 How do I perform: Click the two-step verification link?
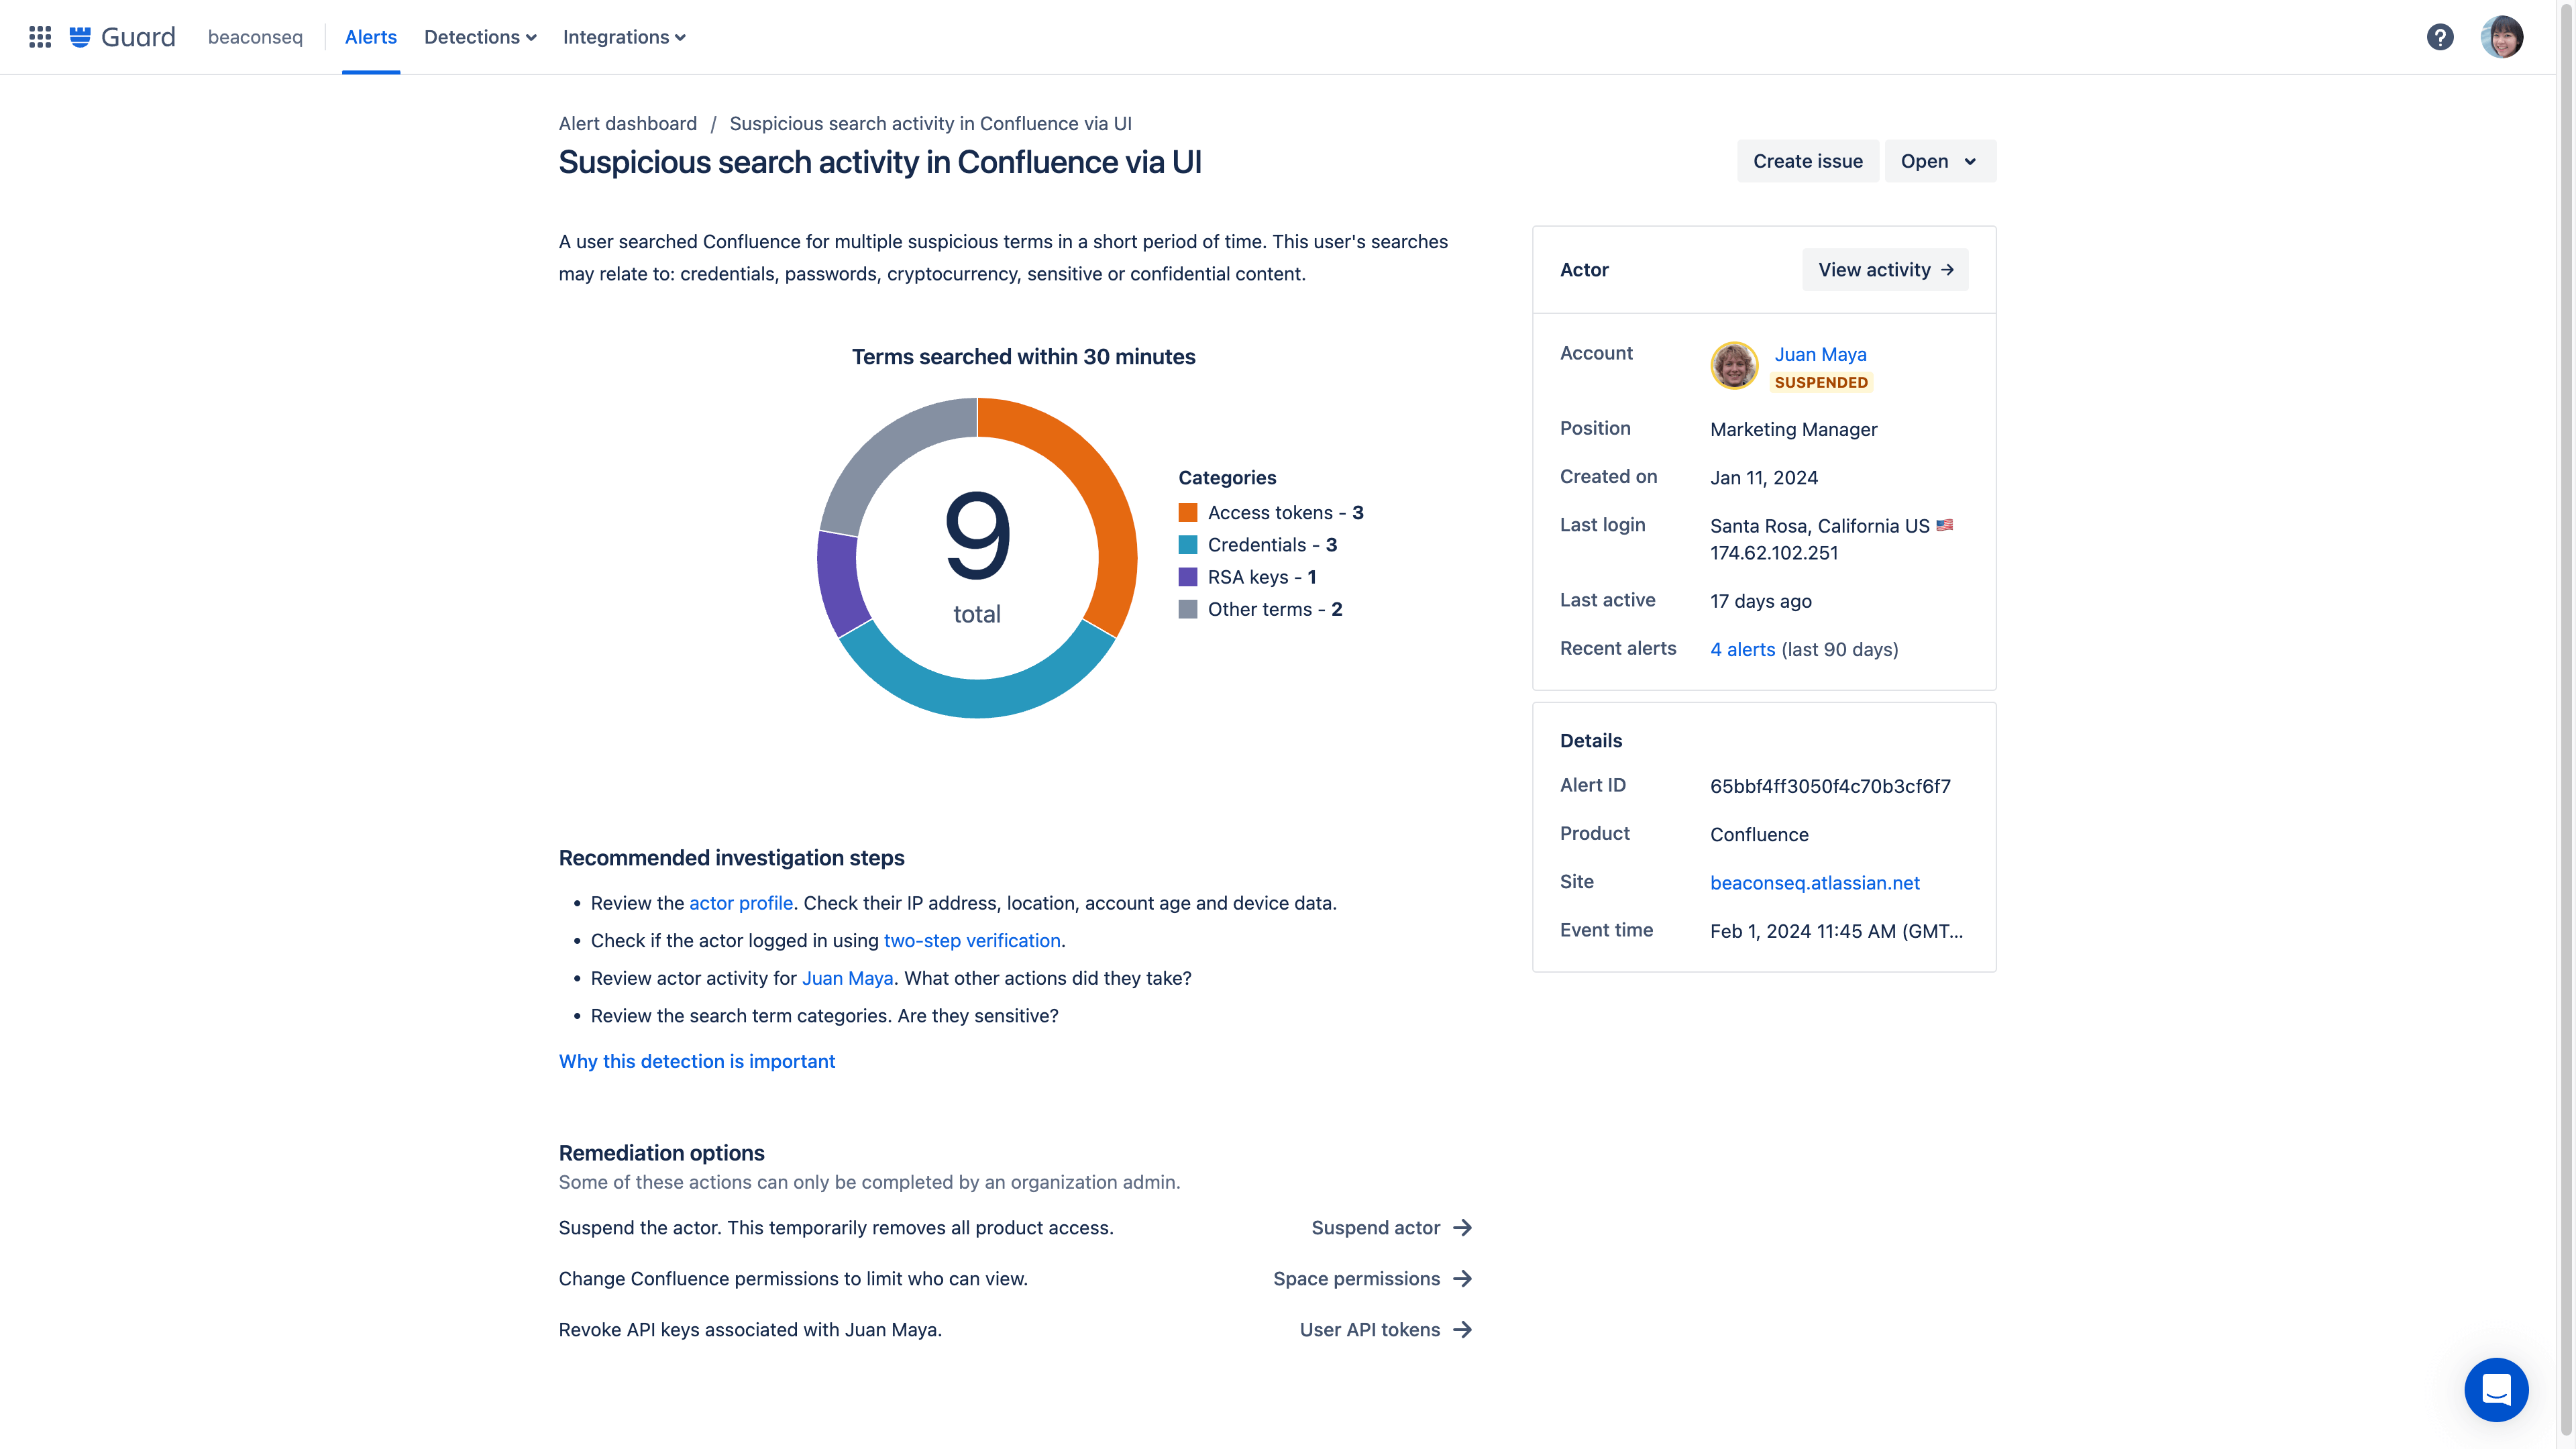point(971,939)
